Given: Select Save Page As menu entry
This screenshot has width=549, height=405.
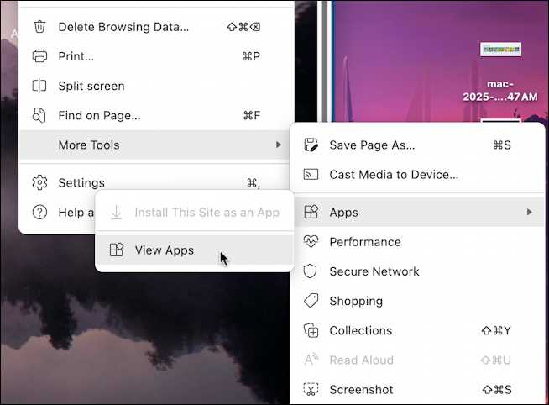Looking at the screenshot, I should [417, 145].
